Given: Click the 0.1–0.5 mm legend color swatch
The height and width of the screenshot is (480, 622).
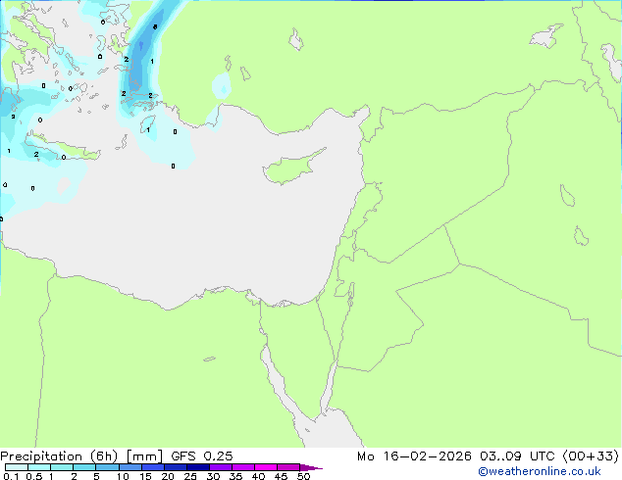Looking at the screenshot, I should pyautogui.click(x=17, y=467).
